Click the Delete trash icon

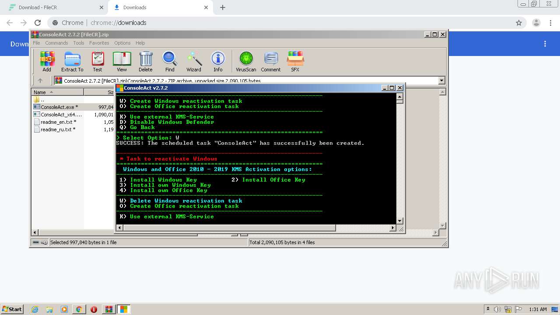coord(146,62)
